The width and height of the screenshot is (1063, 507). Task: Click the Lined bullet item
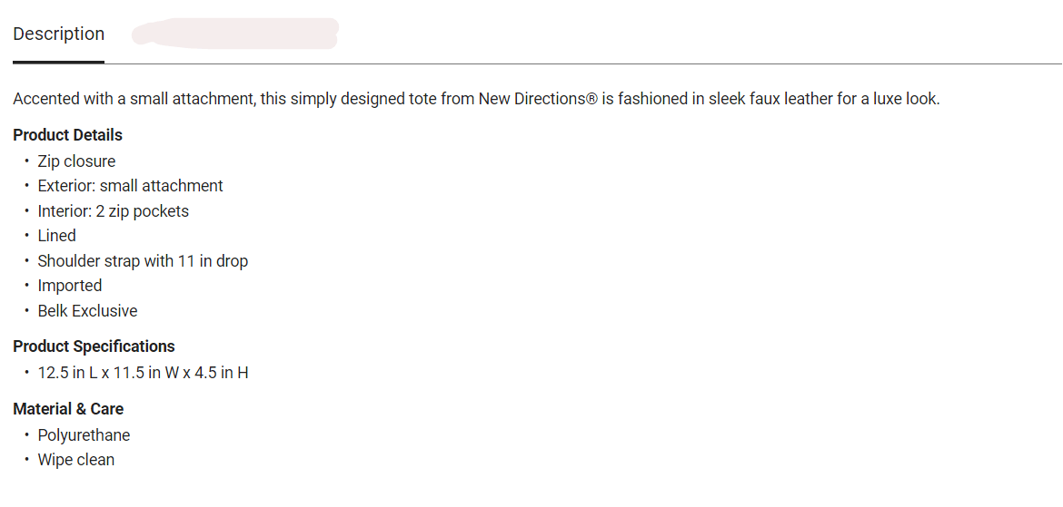coord(56,236)
